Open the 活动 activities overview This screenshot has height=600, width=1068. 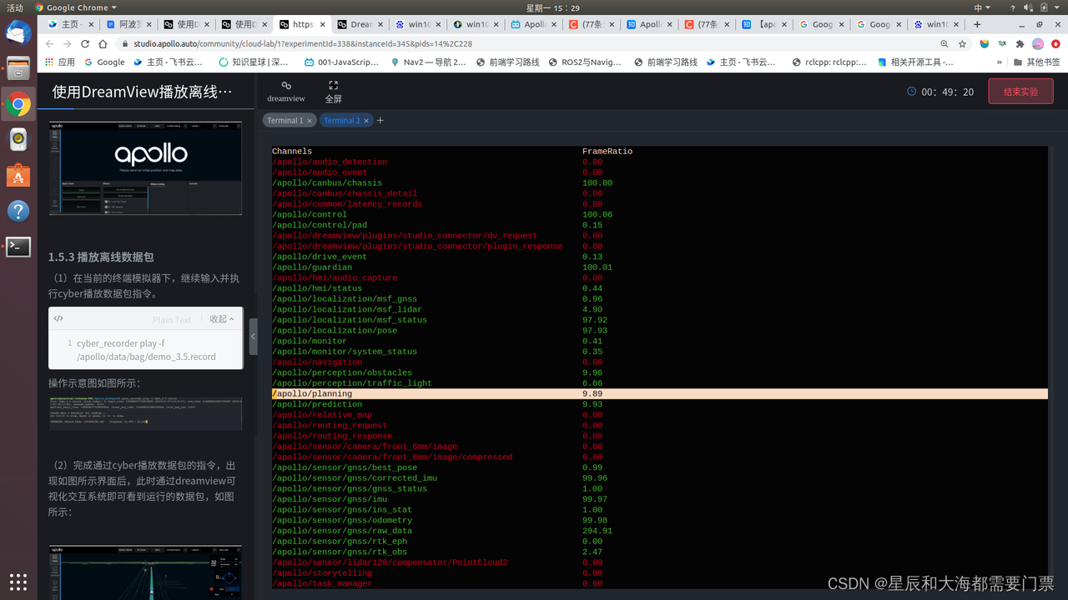click(x=15, y=7)
